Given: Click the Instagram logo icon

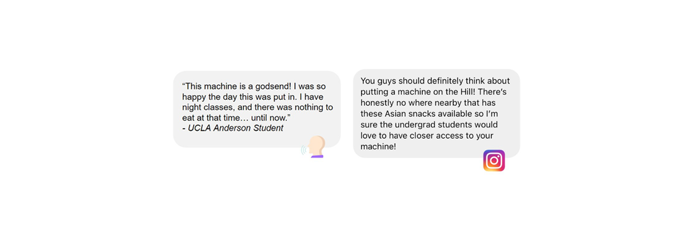Looking at the screenshot, I should (x=494, y=161).
